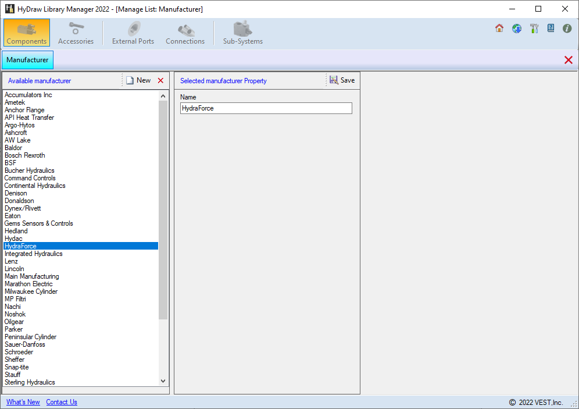
Task: Select Ametek manufacturer
Action: (x=81, y=102)
